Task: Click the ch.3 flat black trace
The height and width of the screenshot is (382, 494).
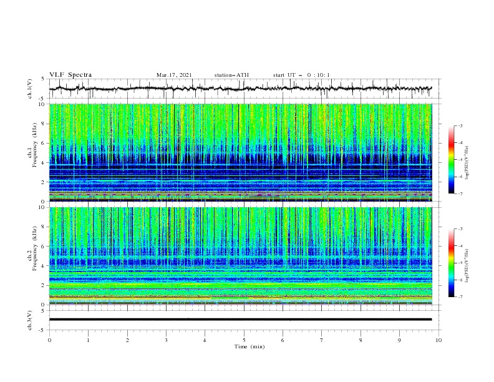Action: pos(240,320)
